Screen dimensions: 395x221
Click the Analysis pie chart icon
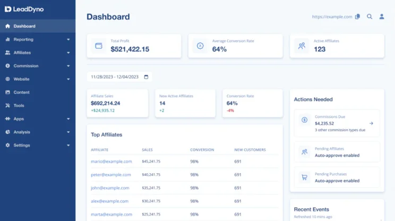(7, 132)
